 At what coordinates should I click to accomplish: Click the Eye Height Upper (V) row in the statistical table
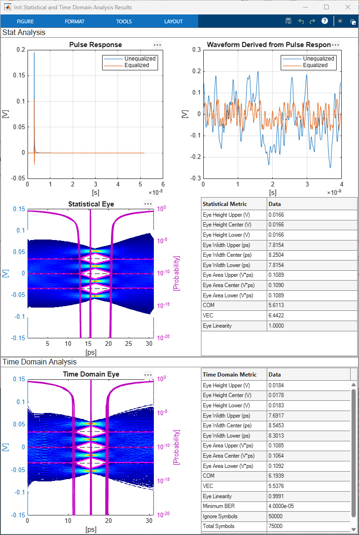[x=279, y=215]
